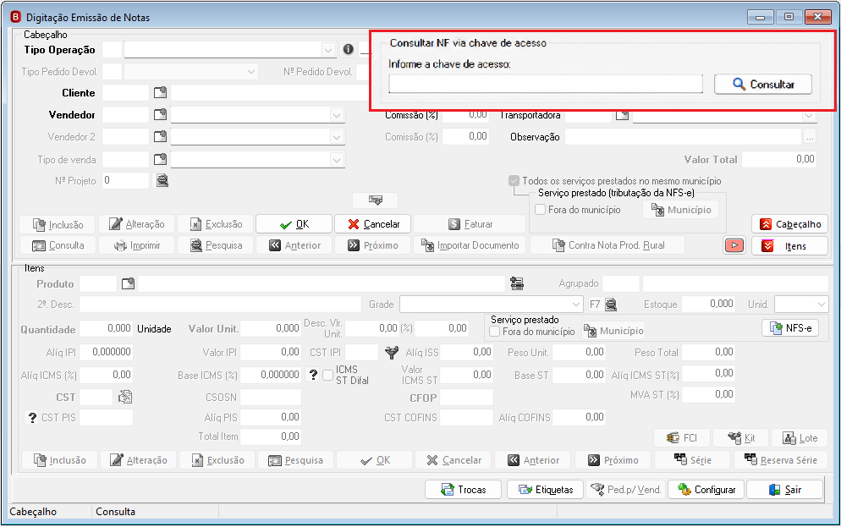Click the Etiquetas button
Viewport: 841px width, 527px height.
click(x=545, y=490)
